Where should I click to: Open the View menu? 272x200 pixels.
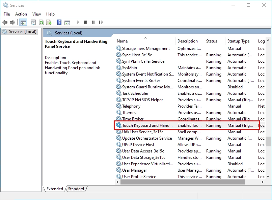36,14
